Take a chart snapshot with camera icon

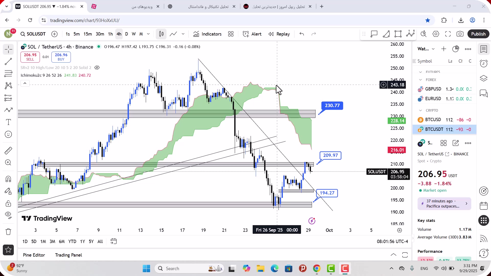coord(460,34)
